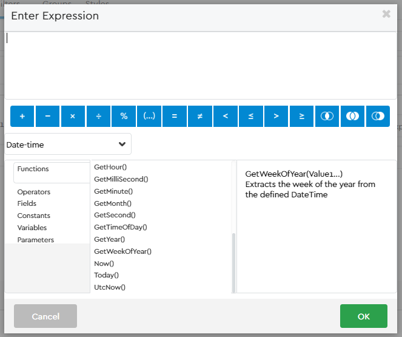
Task: Click inside the expression text area
Action: (200, 64)
